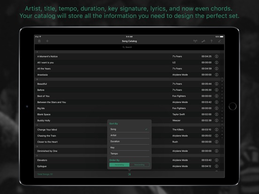Open info for Change Your Mind

tap(217, 130)
